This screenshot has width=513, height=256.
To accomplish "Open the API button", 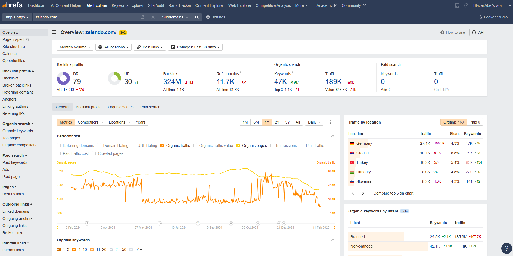I will (478, 32).
